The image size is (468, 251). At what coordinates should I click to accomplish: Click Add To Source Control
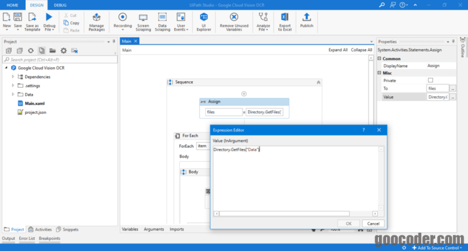pos(437,247)
